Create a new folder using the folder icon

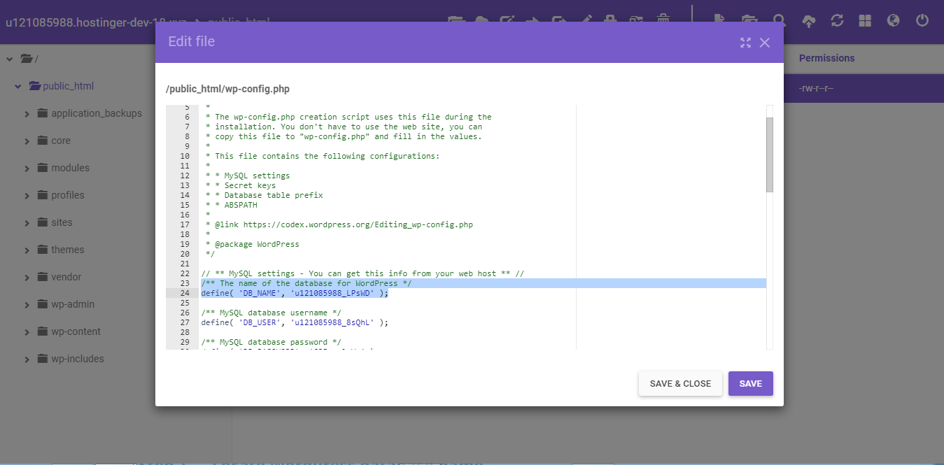pyautogui.click(x=749, y=21)
